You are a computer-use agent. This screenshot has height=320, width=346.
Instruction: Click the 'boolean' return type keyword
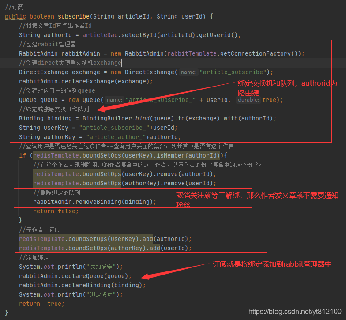(x=42, y=17)
